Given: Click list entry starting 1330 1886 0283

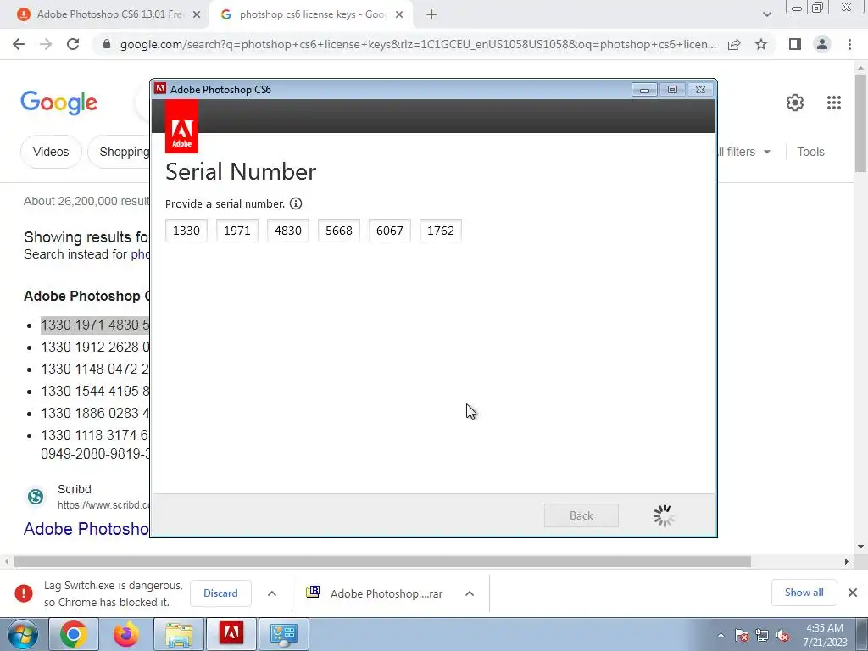Looking at the screenshot, I should click(x=95, y=414).
